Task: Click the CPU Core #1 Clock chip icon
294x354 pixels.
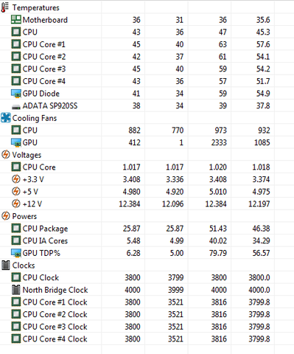Action: pos(16,302)
